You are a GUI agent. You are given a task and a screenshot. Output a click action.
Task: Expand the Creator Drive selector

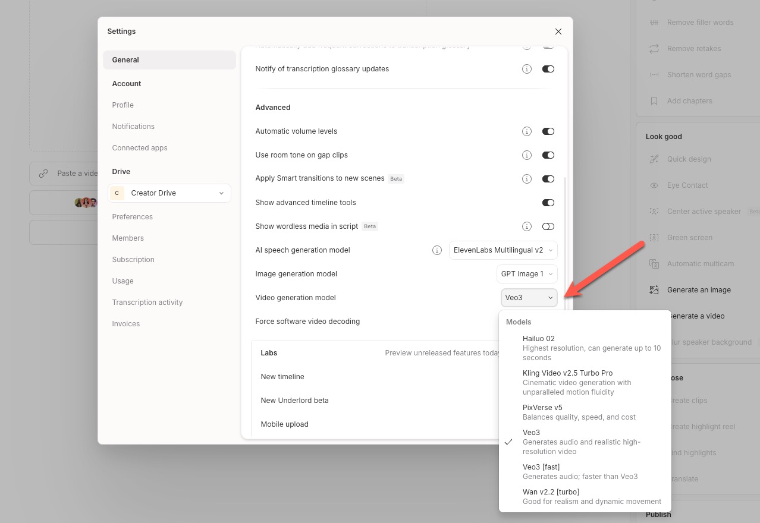169,193
